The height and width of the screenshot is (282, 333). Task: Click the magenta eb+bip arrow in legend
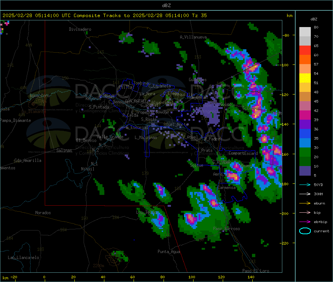pyautogui.click(x=305, y=222)
